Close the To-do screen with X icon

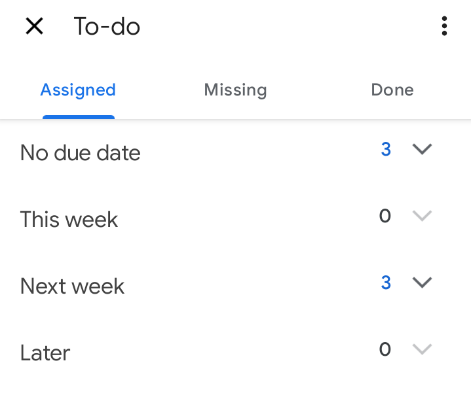coord(35,26)
